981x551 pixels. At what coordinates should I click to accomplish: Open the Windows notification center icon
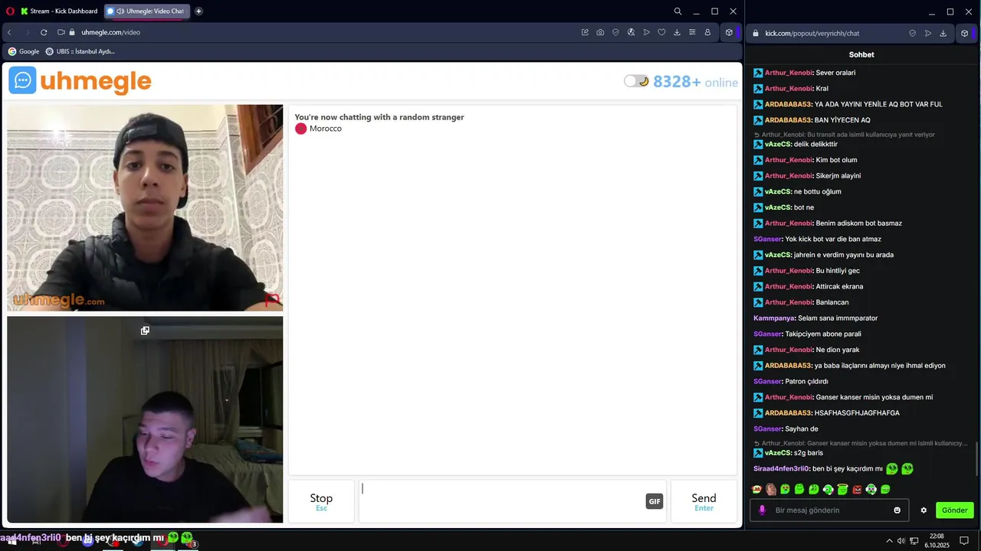point(964,541)
